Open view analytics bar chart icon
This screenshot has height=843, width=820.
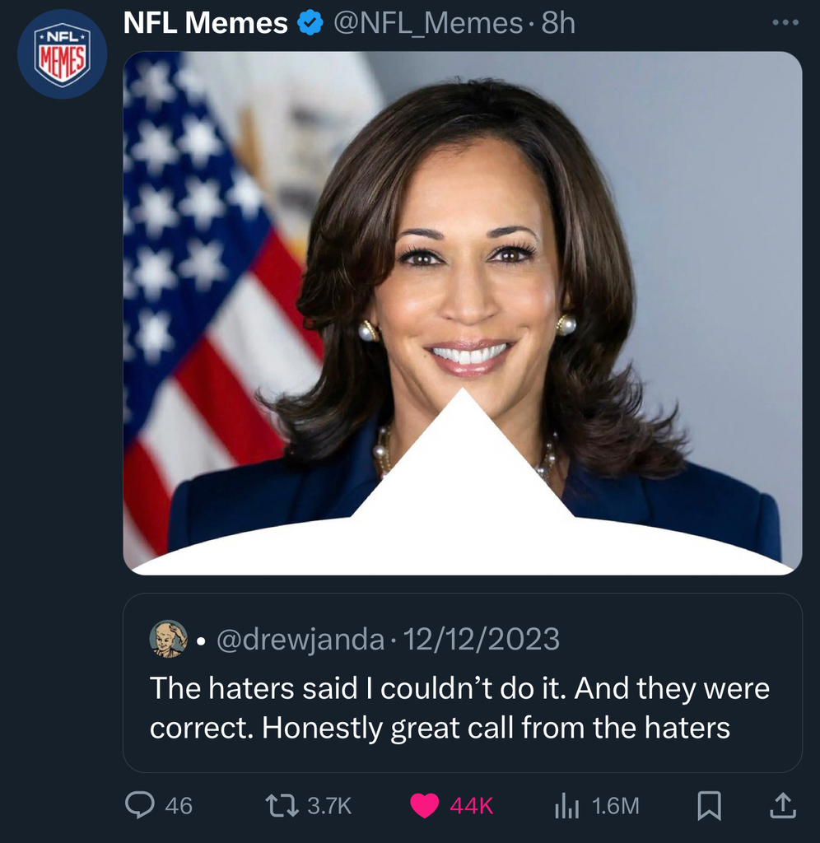tap(566, 806)
